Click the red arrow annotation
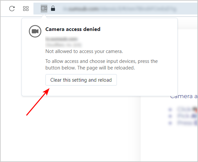This screenshot has width=198, height=162. (x=38, y=102)
